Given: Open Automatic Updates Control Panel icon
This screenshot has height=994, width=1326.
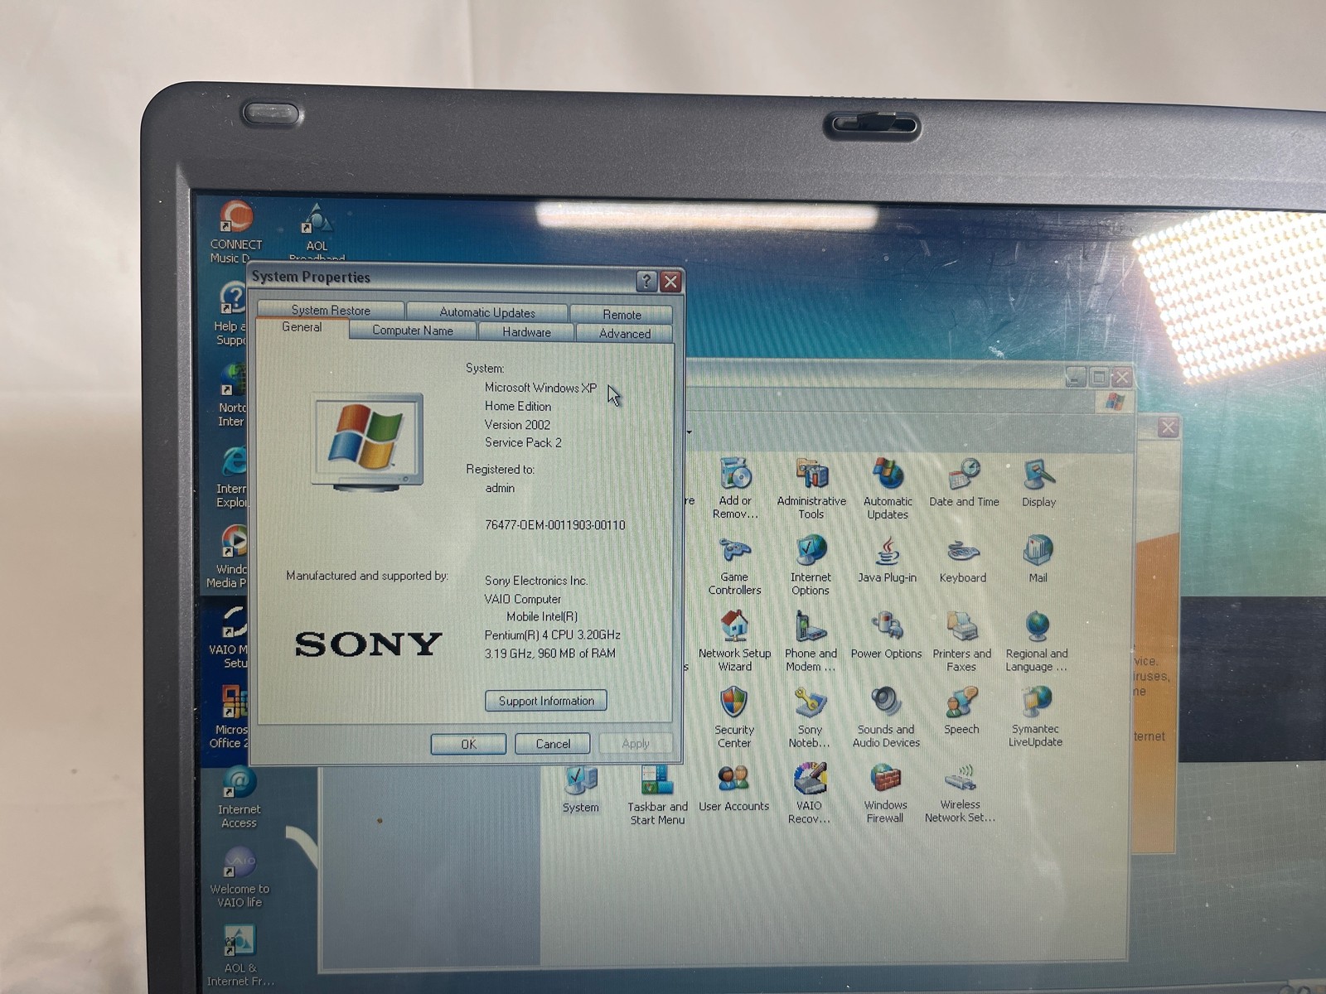Looking at the screenshot, I should (x=888, y=488).
